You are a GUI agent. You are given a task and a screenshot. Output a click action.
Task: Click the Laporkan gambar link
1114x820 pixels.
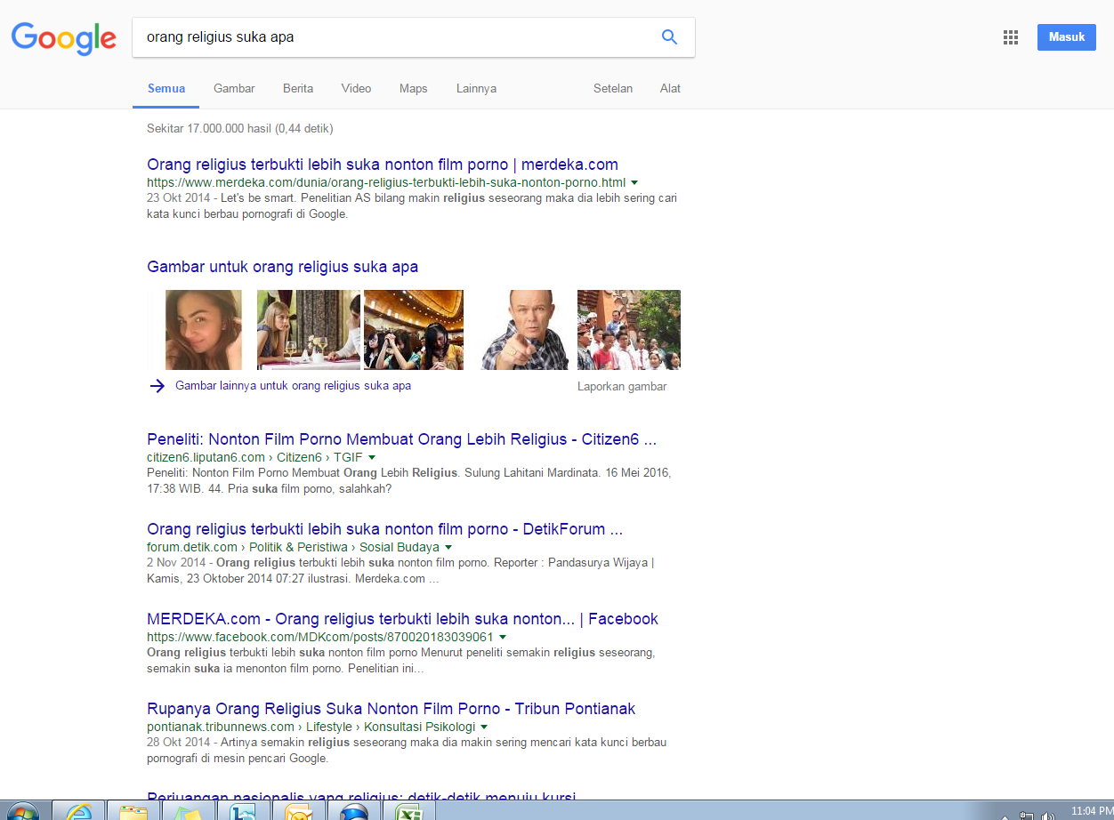pyautogui.click(x=622, y=387)
